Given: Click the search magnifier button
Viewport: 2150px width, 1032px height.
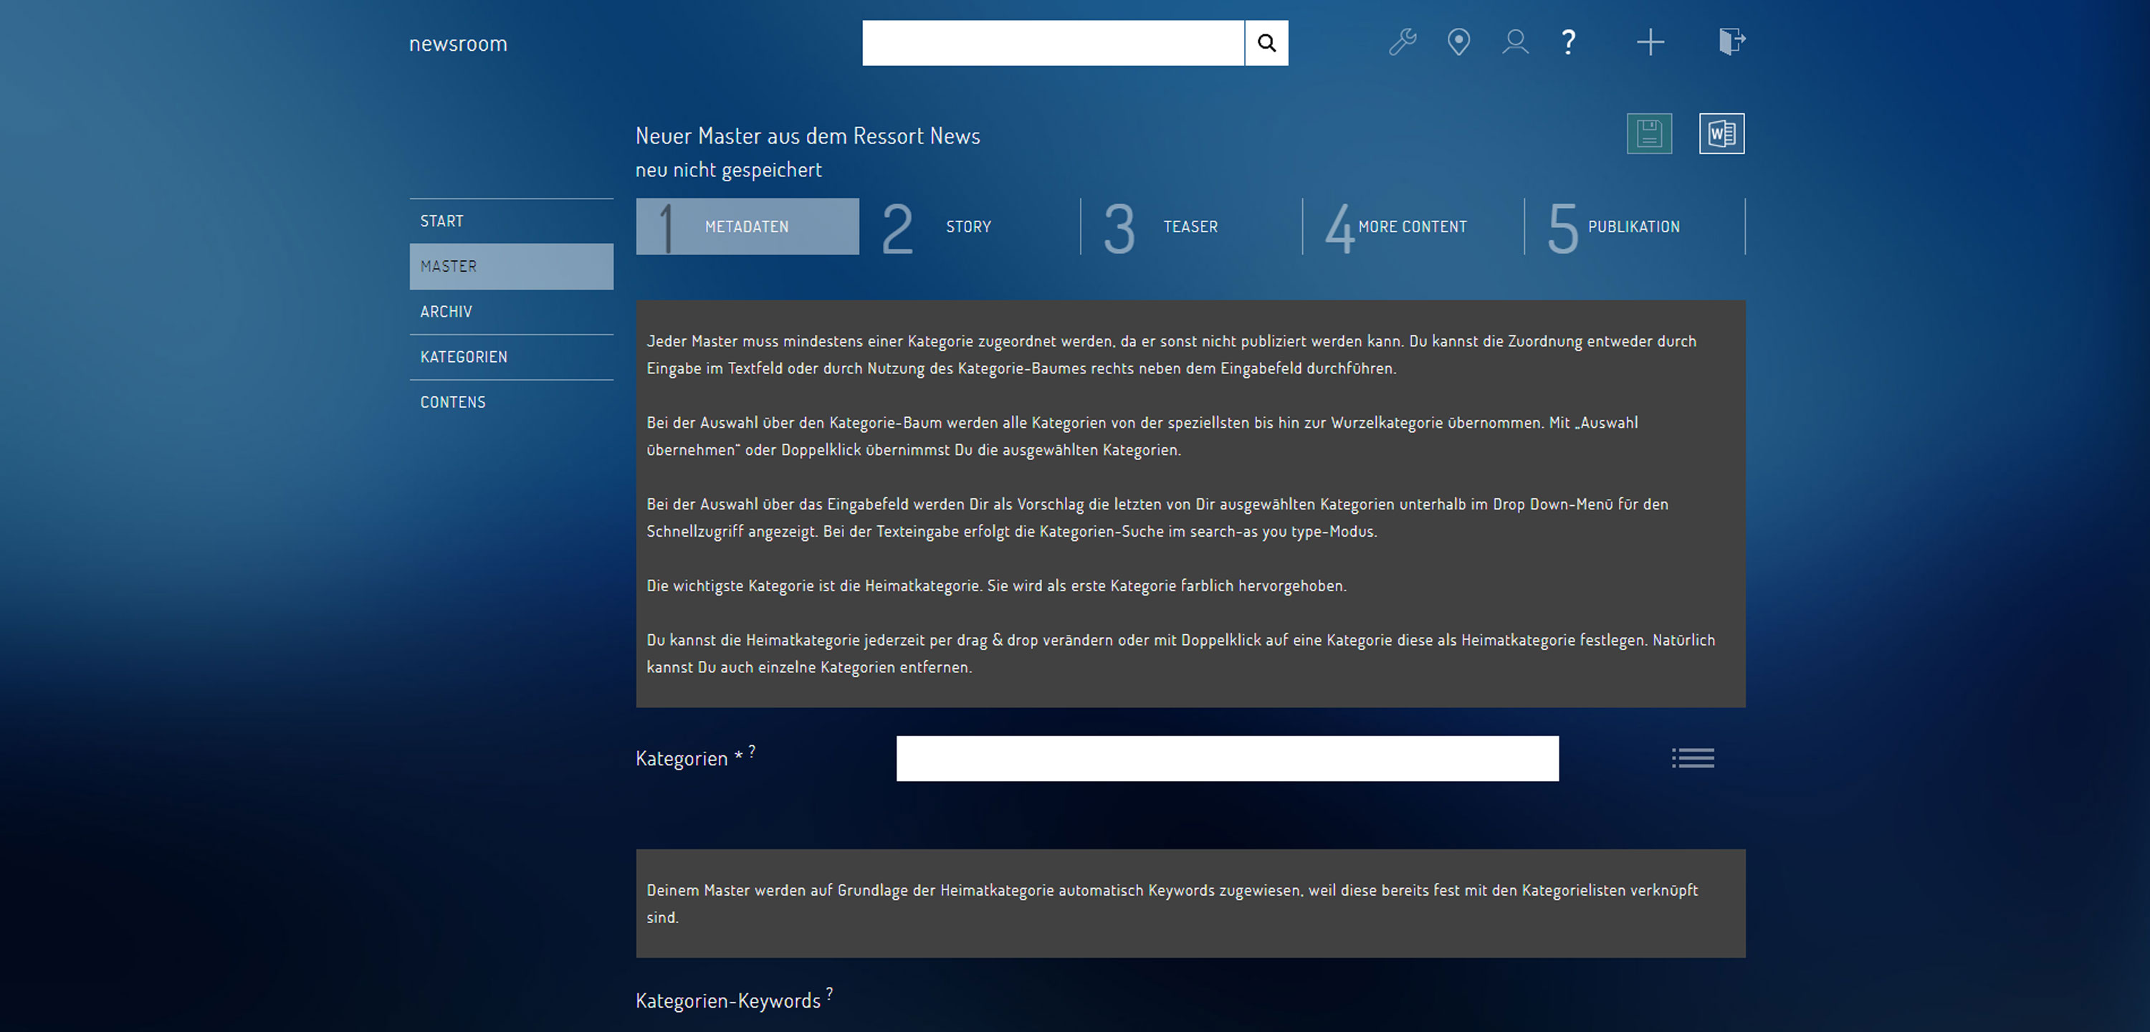Looking at the screenshot, I should tap(1266, 42).
